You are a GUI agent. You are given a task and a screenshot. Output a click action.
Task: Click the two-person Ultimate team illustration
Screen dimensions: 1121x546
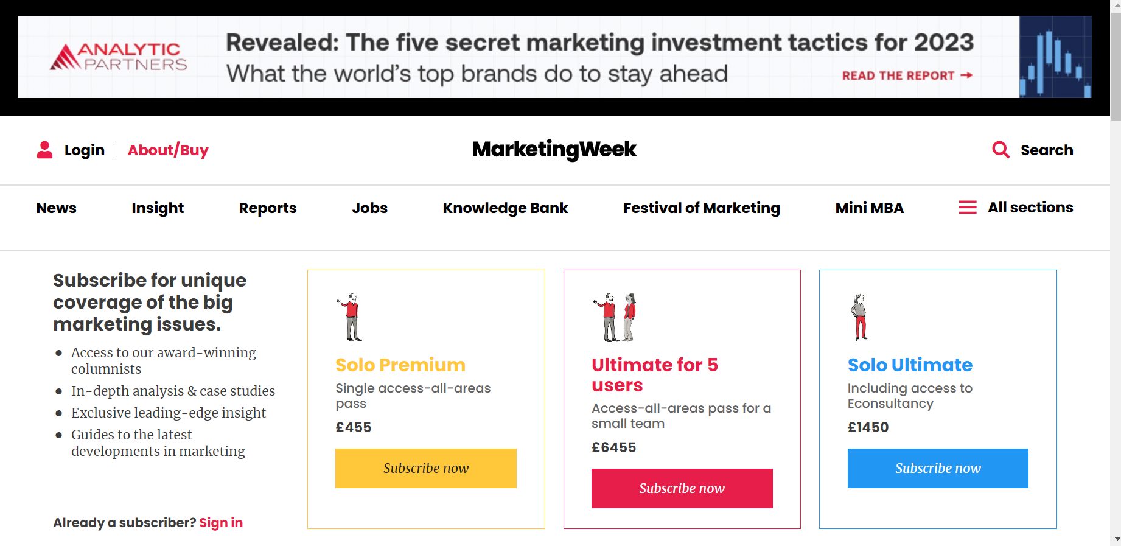[x=615, y=317]
